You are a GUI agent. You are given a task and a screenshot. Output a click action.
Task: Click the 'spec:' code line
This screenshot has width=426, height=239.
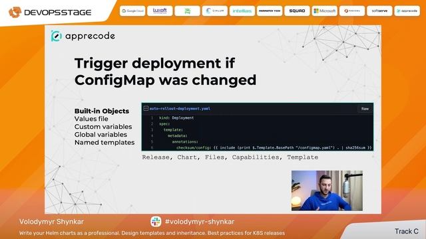click(164, 124)
